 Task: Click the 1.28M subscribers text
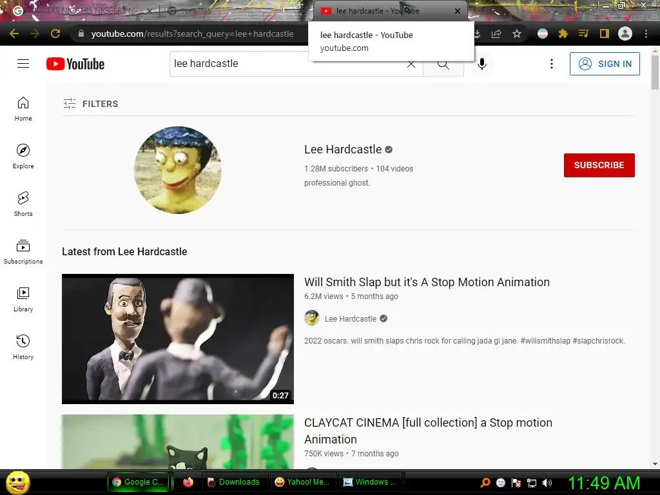(x=336, y=168)
